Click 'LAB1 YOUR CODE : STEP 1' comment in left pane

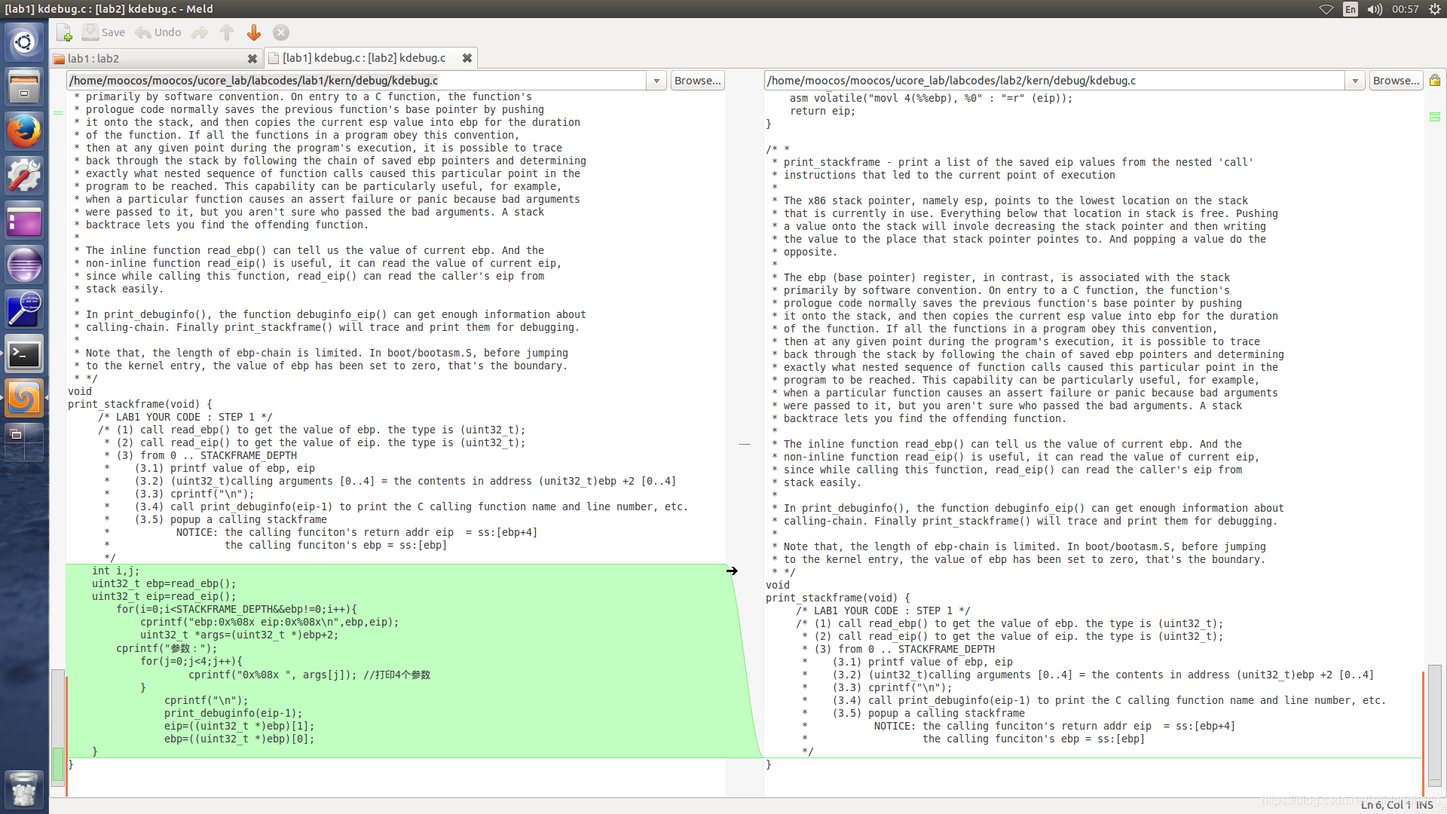point(185,417)
